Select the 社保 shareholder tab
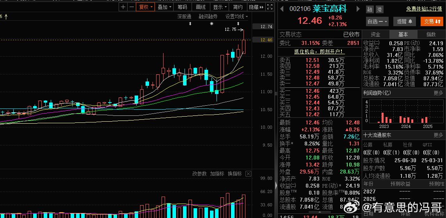 click(x=407, y=145)
